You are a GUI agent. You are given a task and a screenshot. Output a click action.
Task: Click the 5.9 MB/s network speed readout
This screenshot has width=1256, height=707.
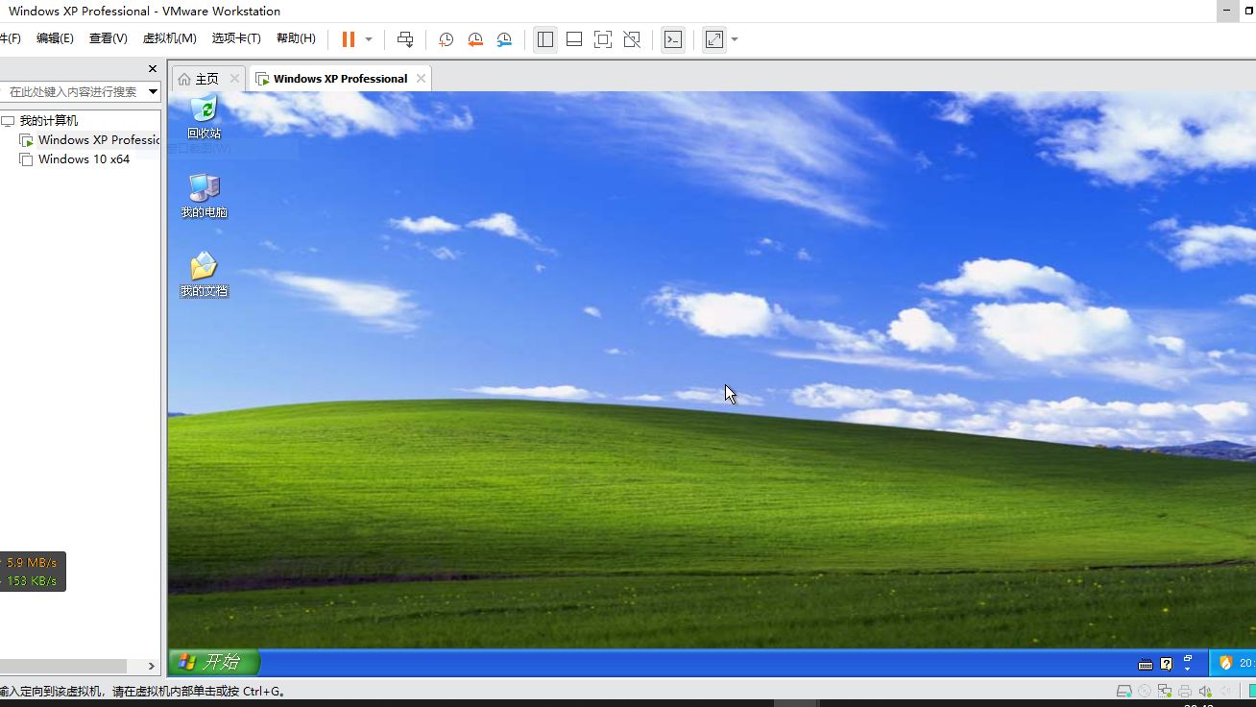31,562
